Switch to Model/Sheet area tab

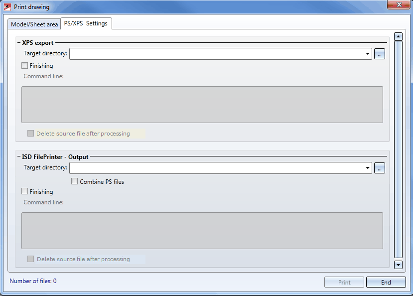[34, 24]
